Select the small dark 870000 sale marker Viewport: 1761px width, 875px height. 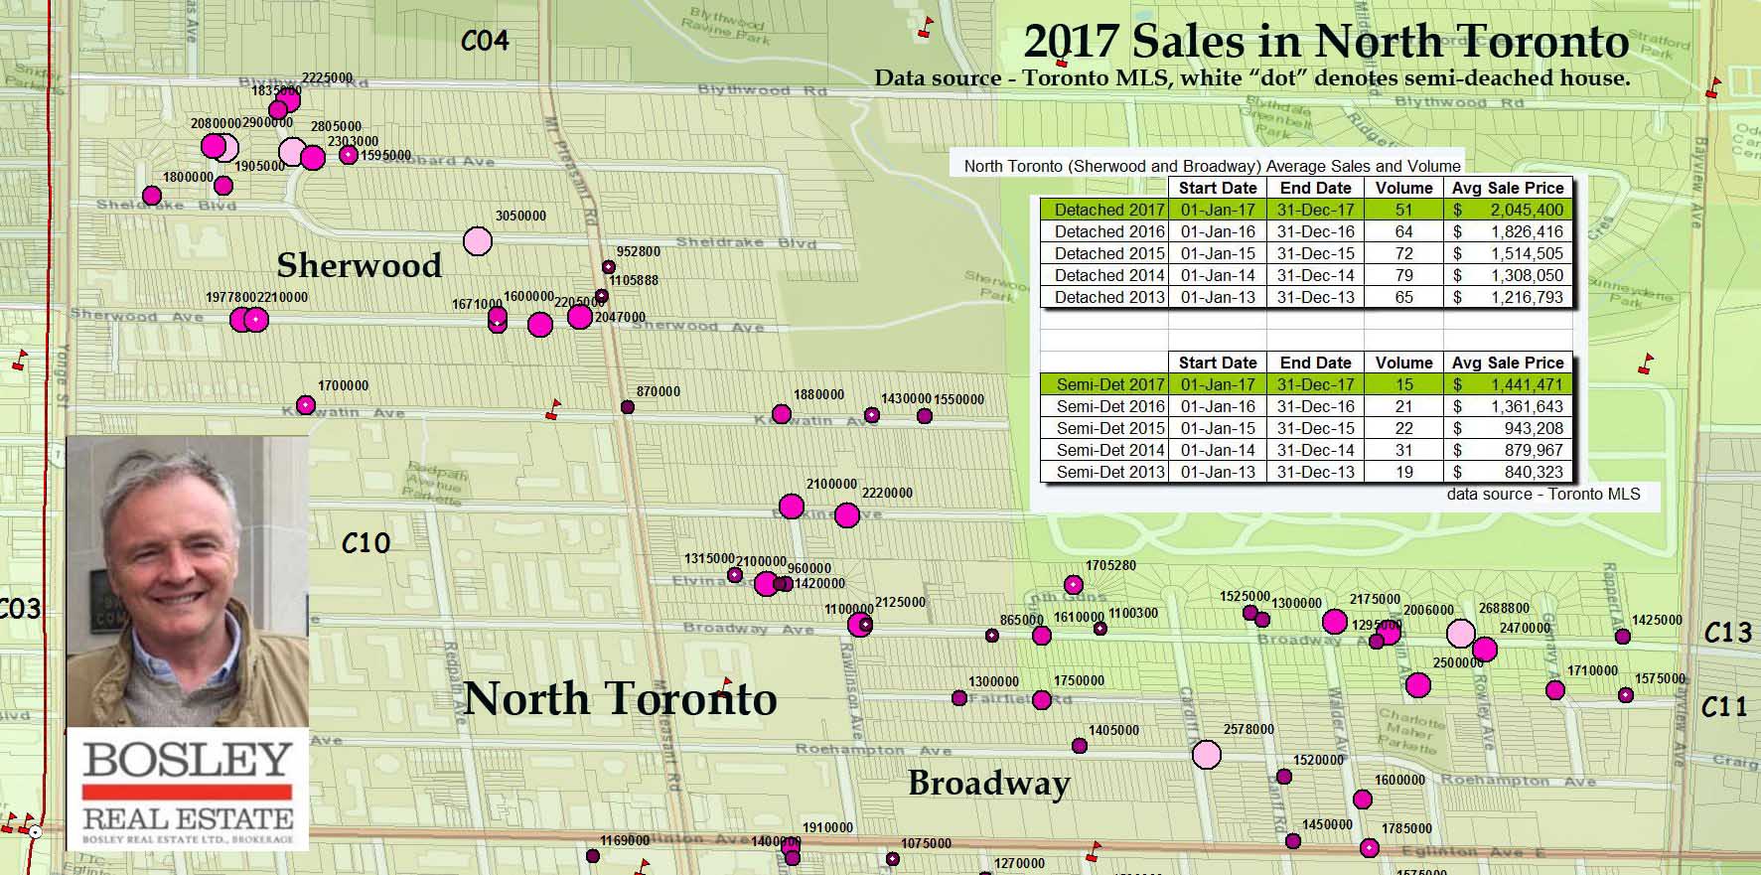[628, 407]
